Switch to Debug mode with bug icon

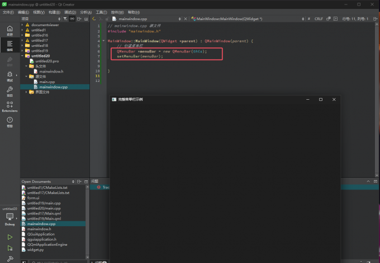click(9, 76)
